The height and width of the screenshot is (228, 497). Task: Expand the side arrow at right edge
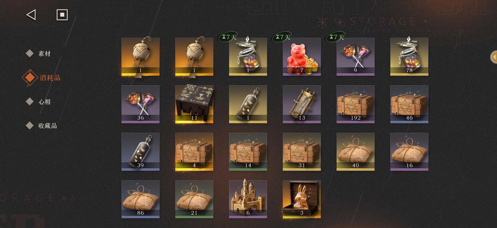click(x=494, y=57)
